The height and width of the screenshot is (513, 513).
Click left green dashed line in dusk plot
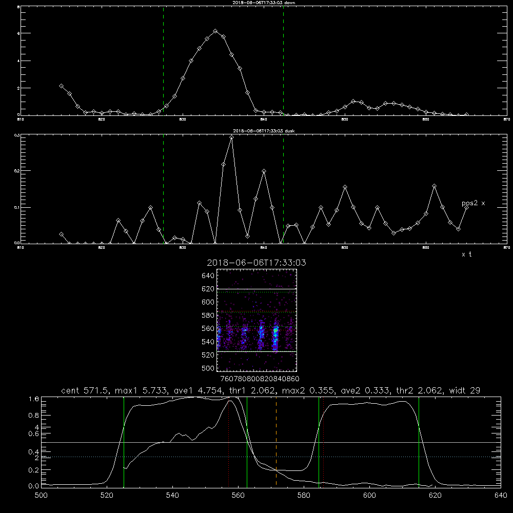click(x=163, y=189)
